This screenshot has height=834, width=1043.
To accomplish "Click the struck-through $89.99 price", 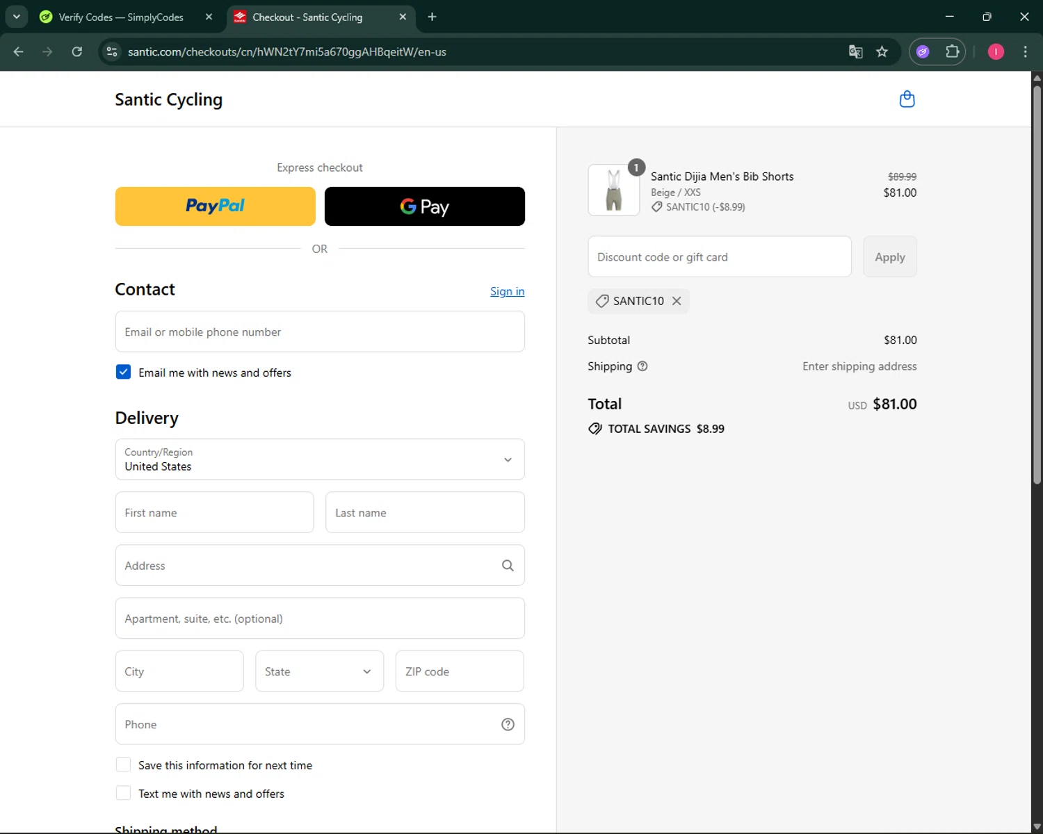I will [902, 177].
